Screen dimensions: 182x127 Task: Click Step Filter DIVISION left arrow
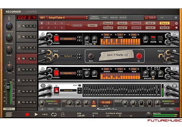point(102,69)
